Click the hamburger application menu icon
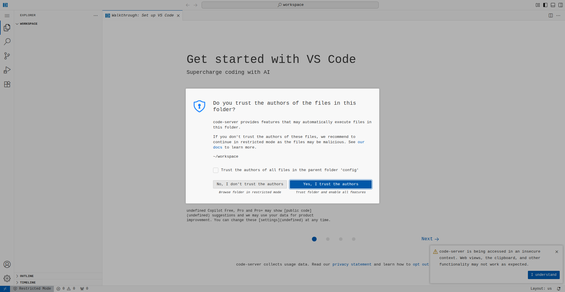This screenshot has height=292, width=565. (x=7, y=16)
